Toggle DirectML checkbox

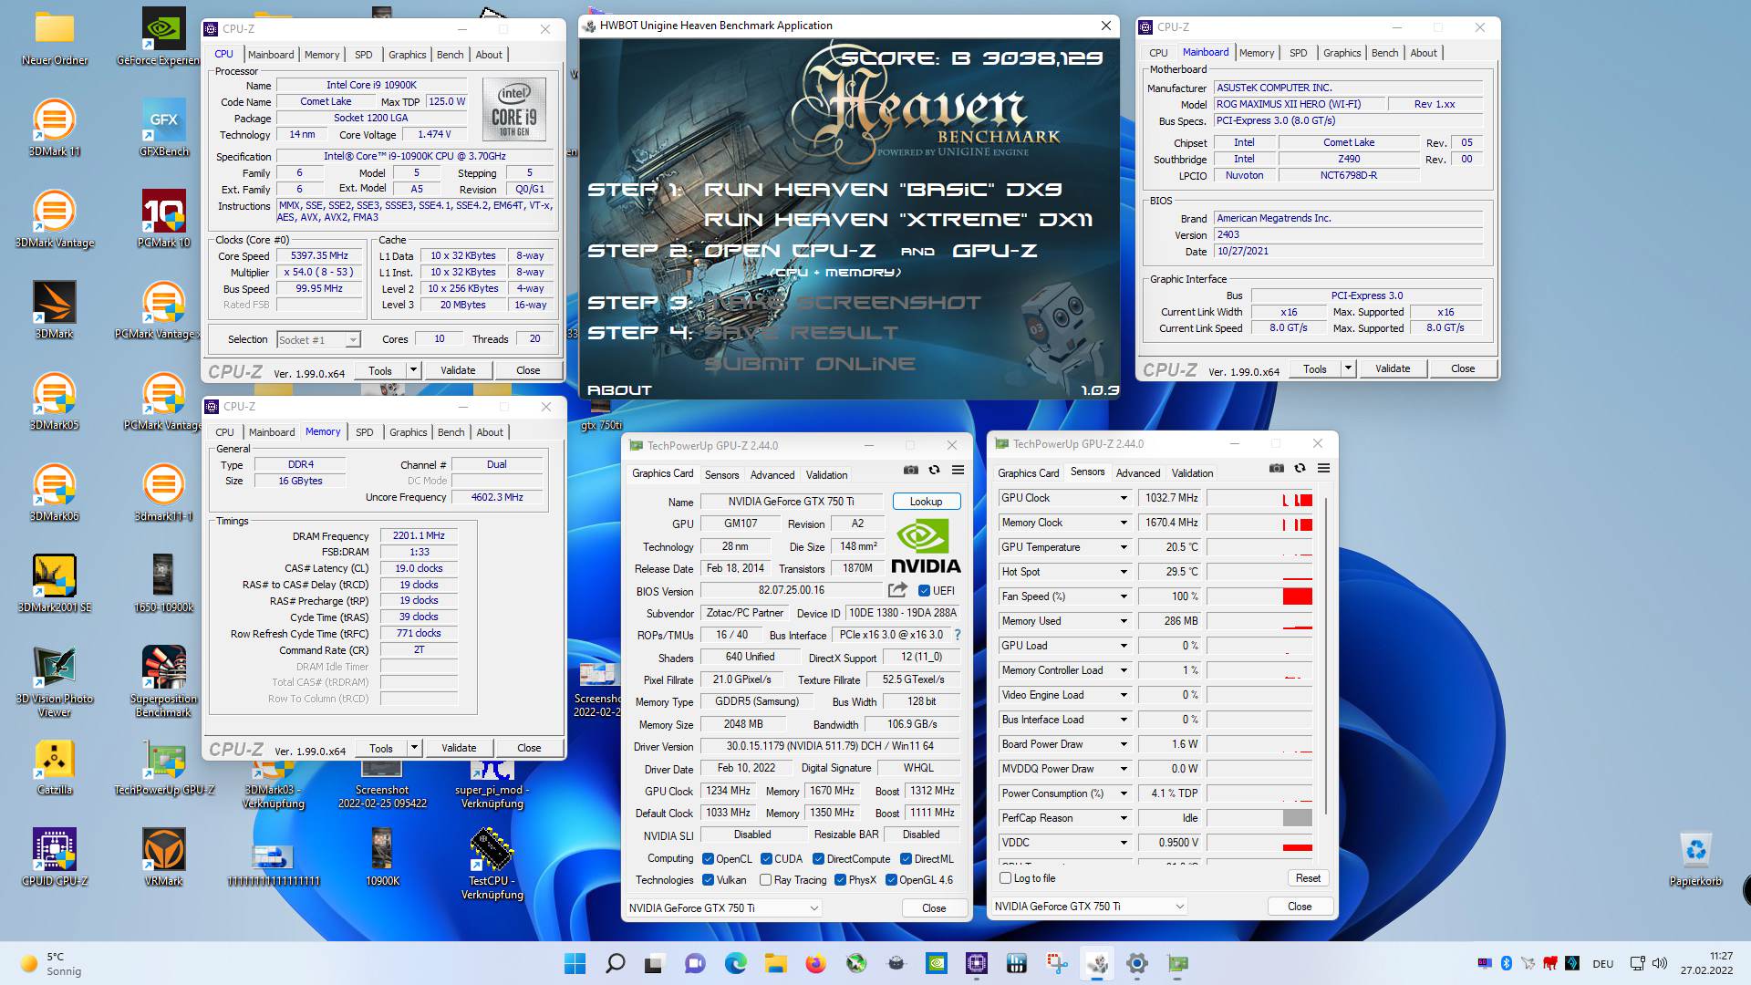[906, 859]
